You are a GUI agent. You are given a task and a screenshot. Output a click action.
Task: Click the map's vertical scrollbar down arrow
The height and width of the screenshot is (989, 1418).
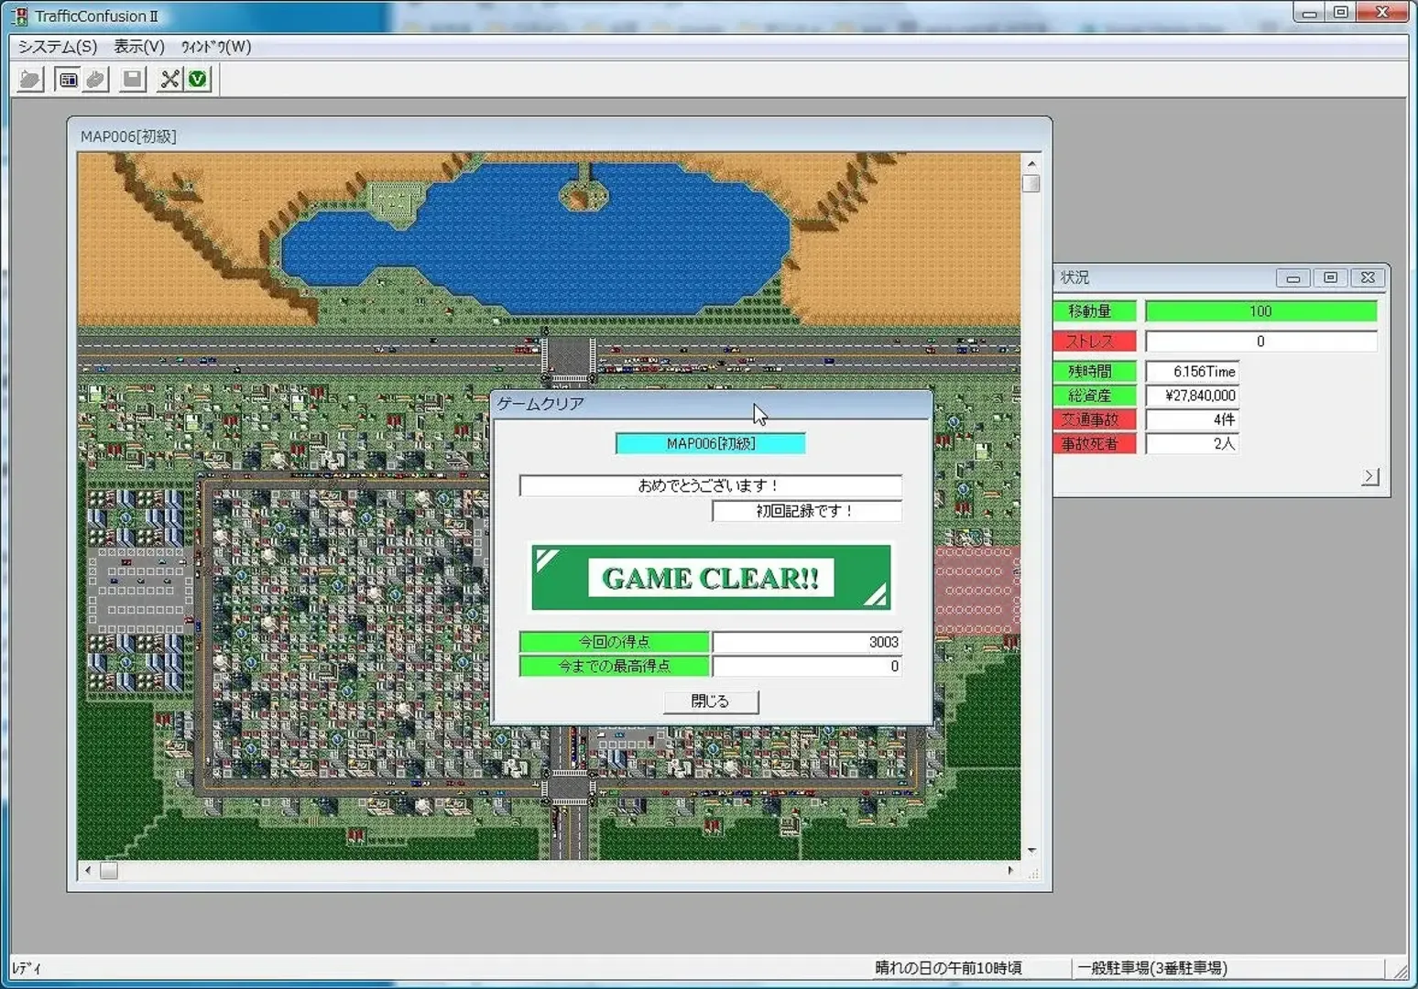click(x=1031, y=851)
